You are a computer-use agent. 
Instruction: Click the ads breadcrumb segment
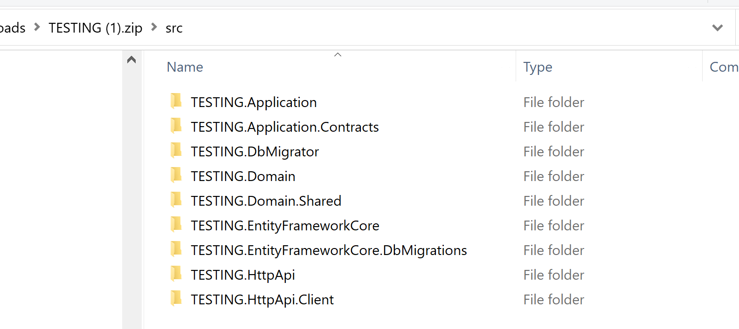13,27
